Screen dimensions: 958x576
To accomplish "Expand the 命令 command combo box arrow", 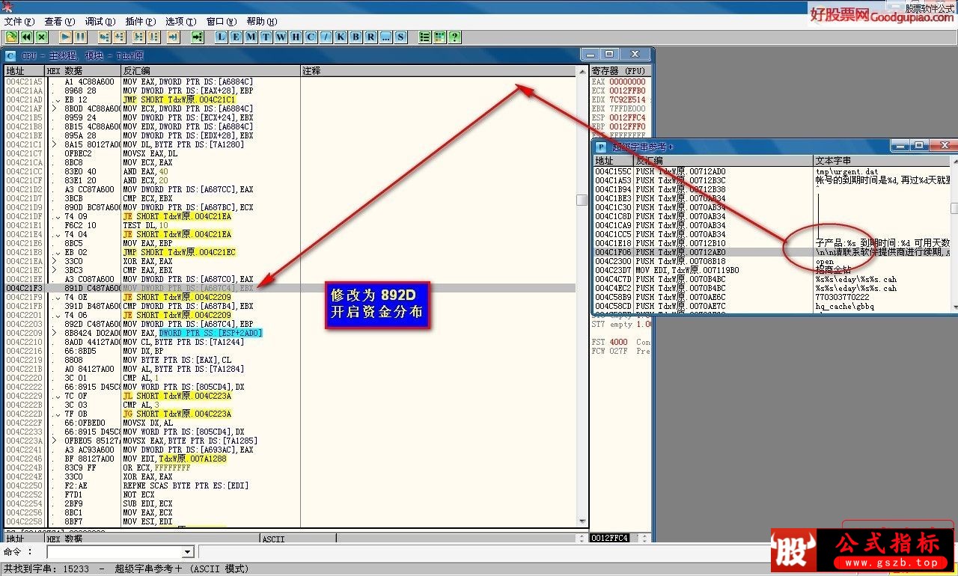I will [x=188, y=552].
